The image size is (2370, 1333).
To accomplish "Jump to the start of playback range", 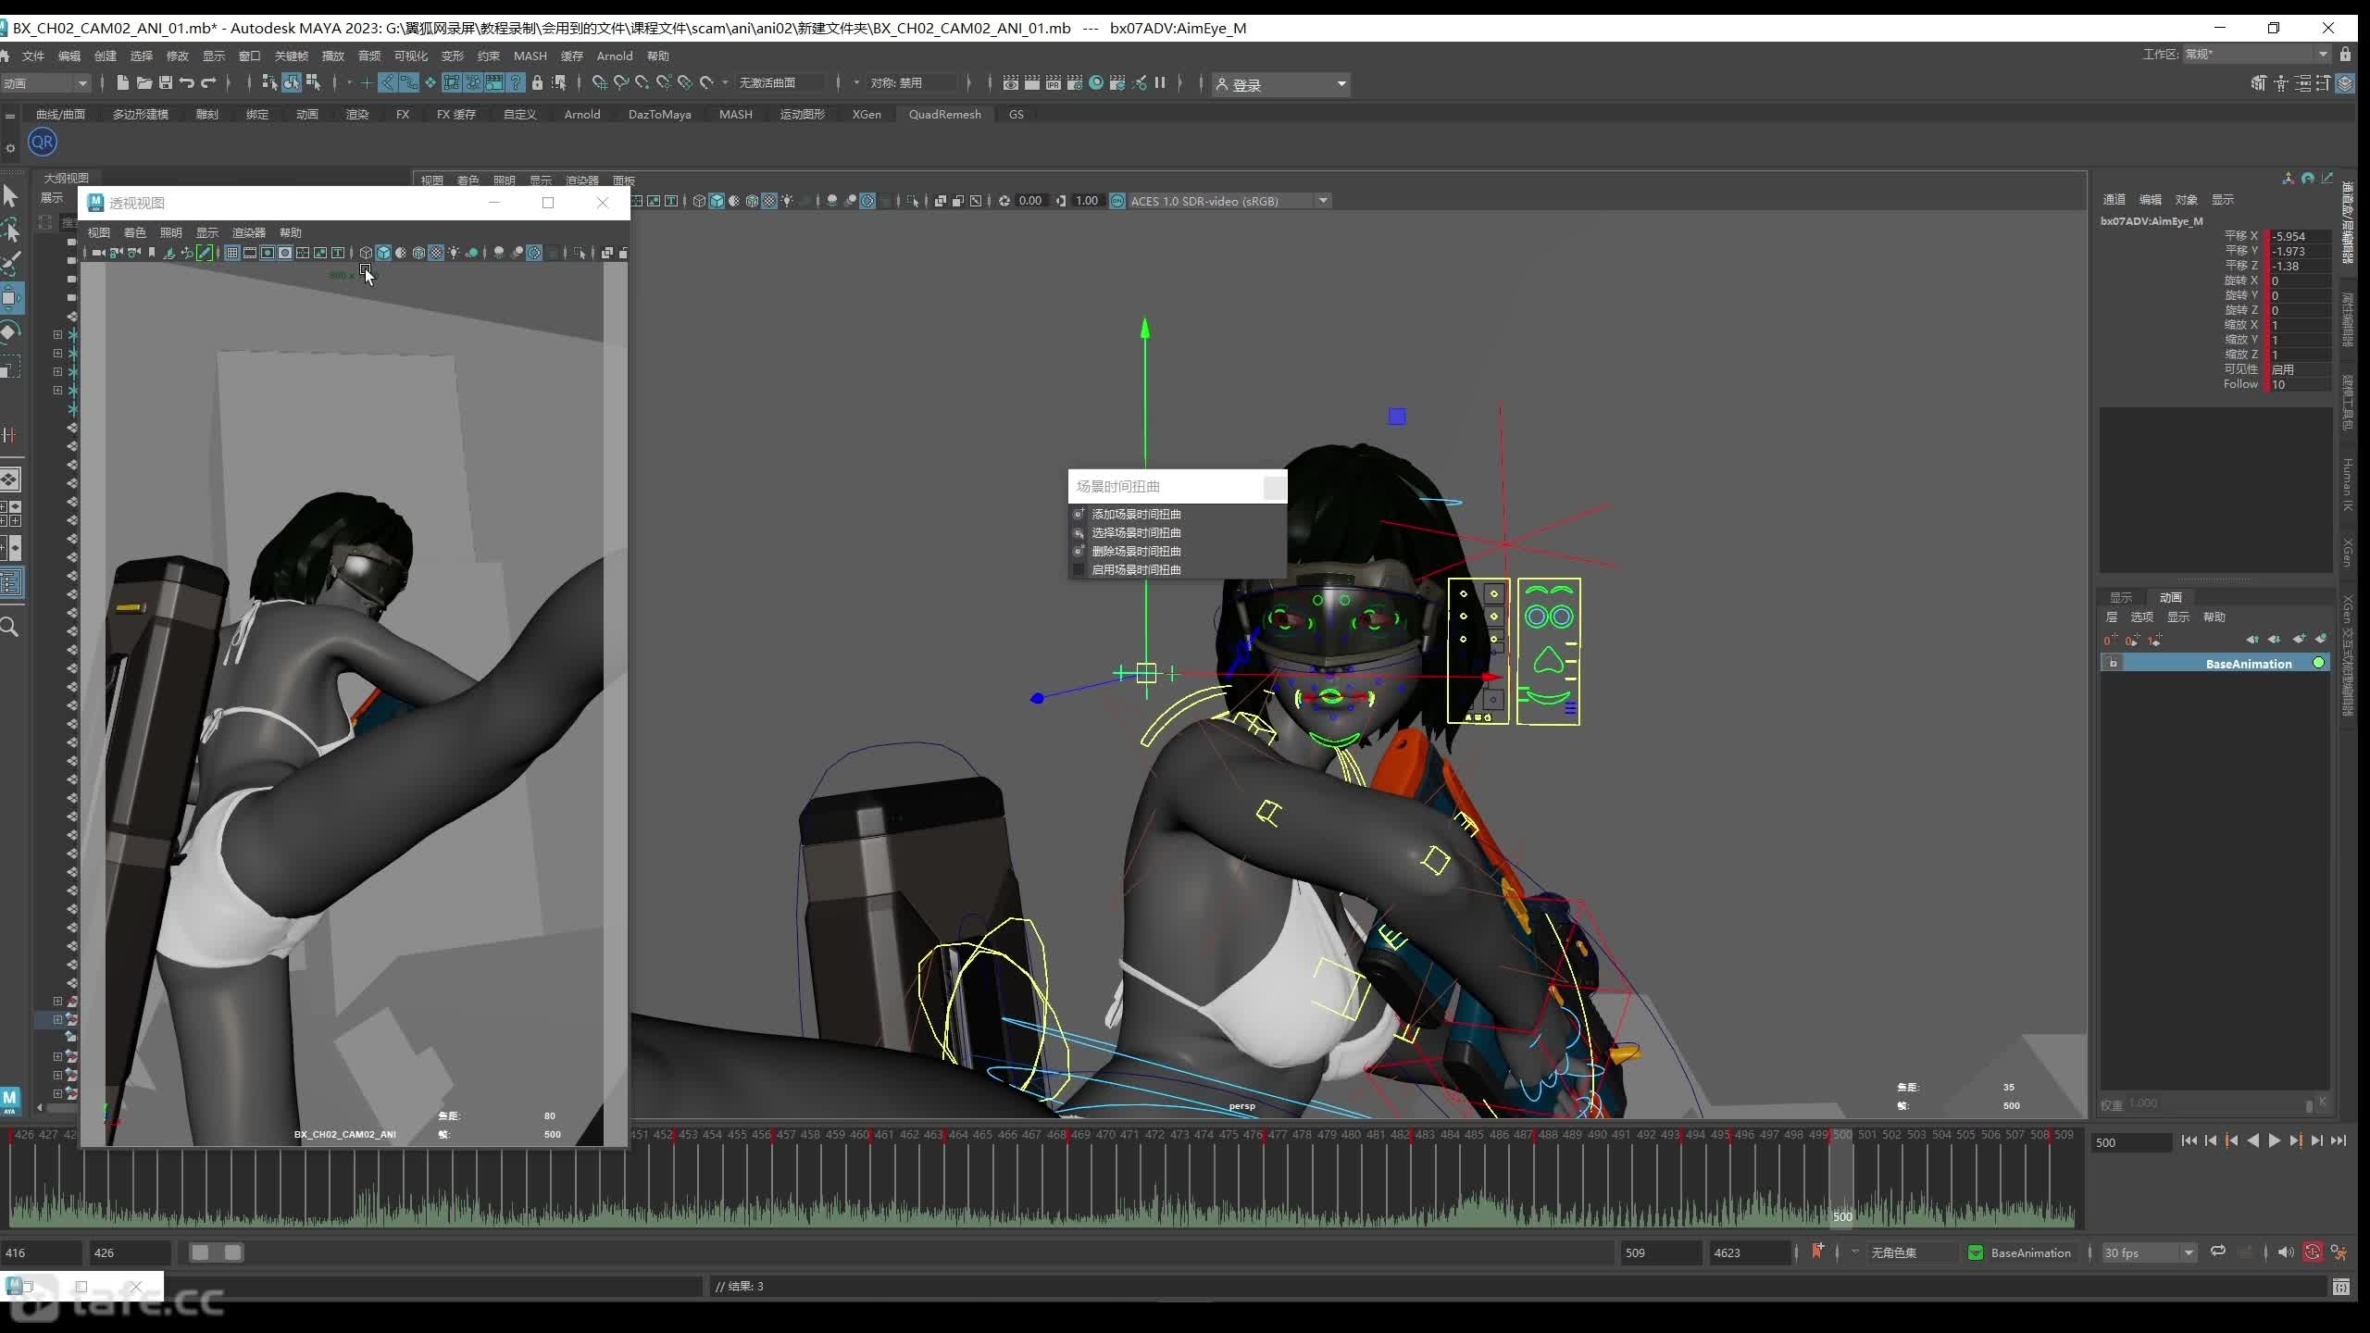I will (2189, 1141).
